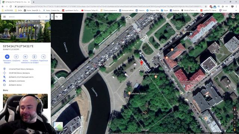
Task: Click the Coffee orange marker on the map
Action: point(172,50)
